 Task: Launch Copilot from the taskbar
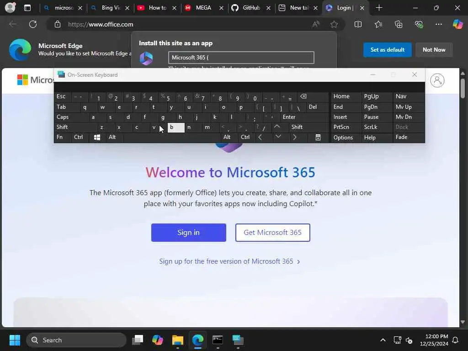(158, 340)
